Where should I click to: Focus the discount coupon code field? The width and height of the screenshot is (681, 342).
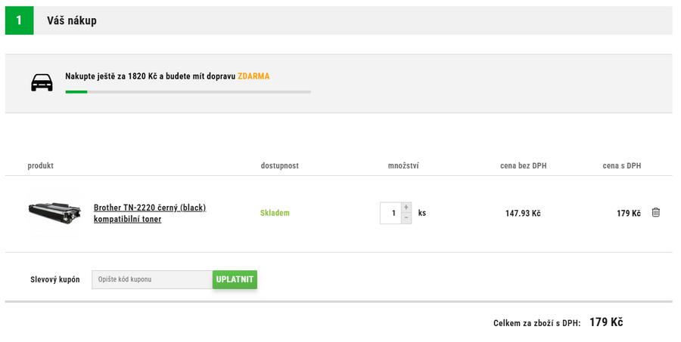pyautogui.click(x=152, y=279)
